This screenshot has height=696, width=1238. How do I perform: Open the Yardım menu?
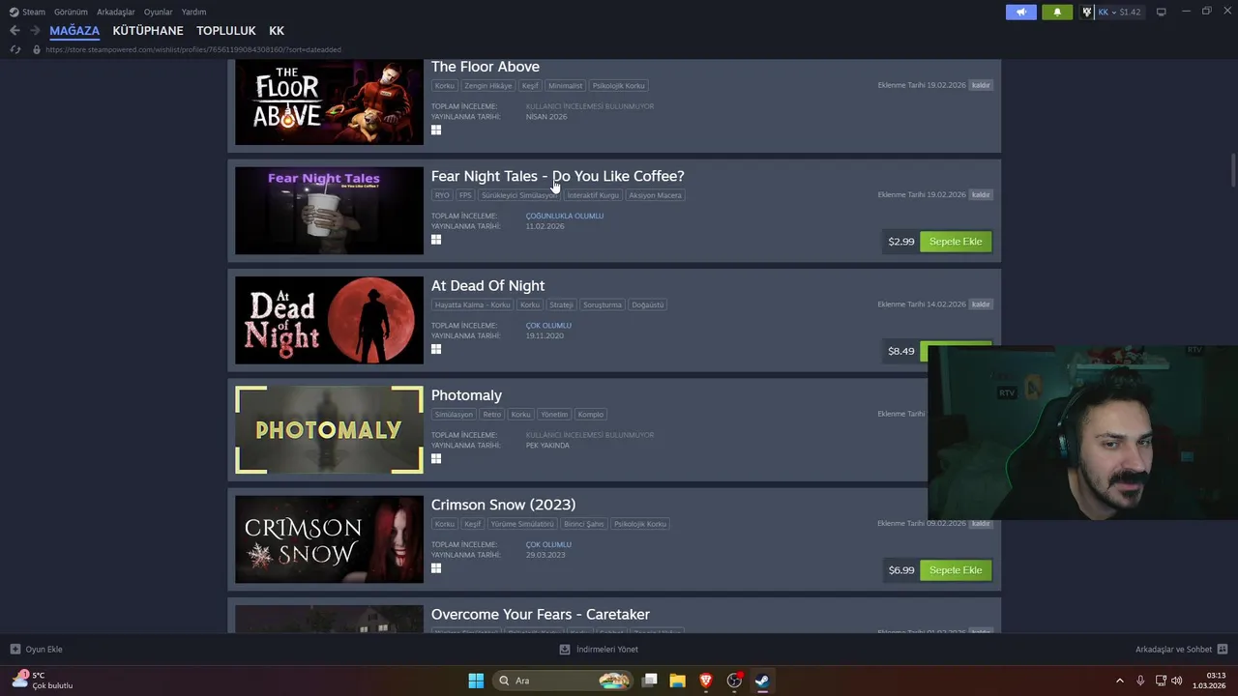pos(193,12)
